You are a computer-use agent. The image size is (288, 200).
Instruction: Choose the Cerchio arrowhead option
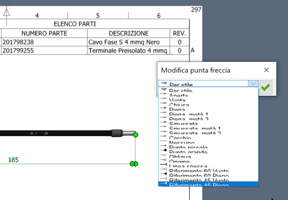pyautogui.click(x=208, y=137)
